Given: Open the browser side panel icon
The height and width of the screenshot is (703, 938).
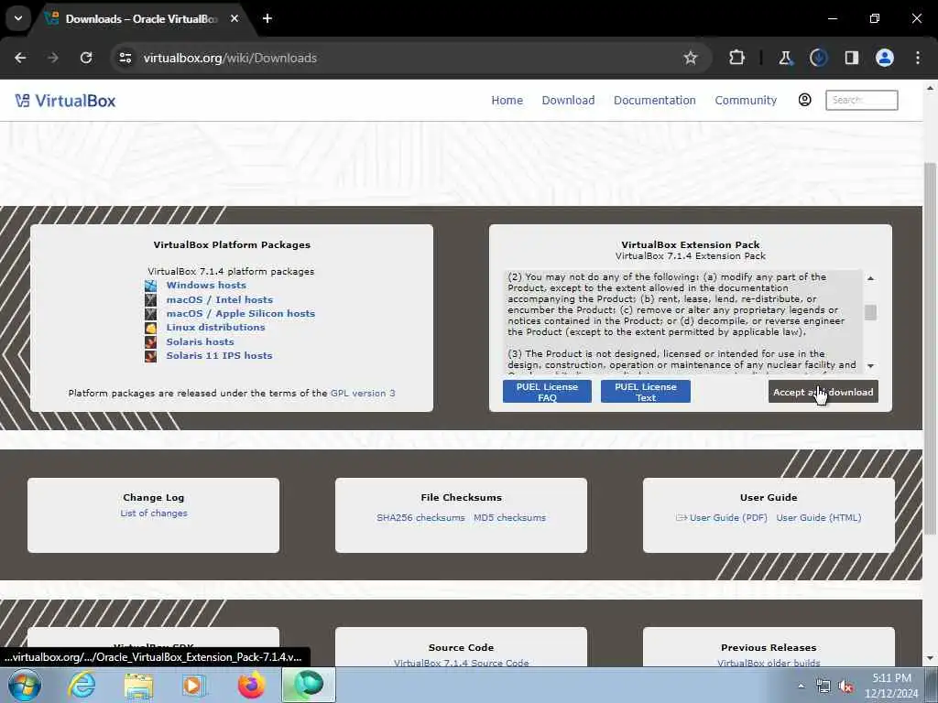Looking at the screenshot, I should (x=851, y=58).
